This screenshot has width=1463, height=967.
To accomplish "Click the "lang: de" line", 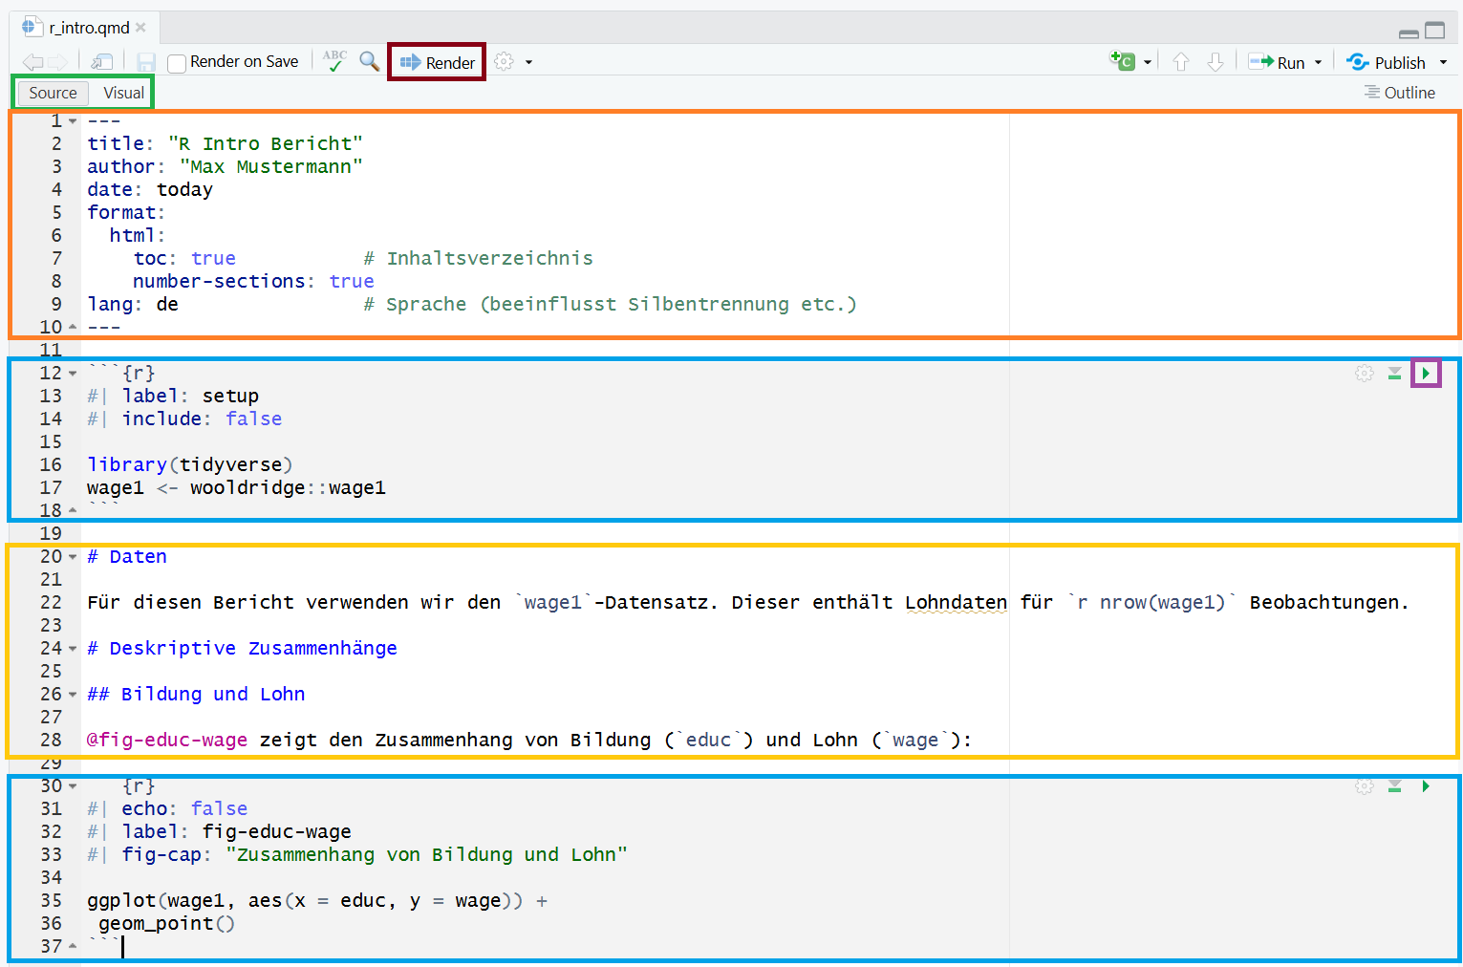I will (133, 304).
